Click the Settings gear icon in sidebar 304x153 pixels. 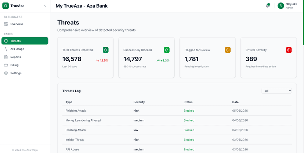[6, 73]
